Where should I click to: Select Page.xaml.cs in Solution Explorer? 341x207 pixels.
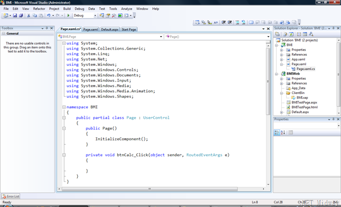tap(305, 69)
